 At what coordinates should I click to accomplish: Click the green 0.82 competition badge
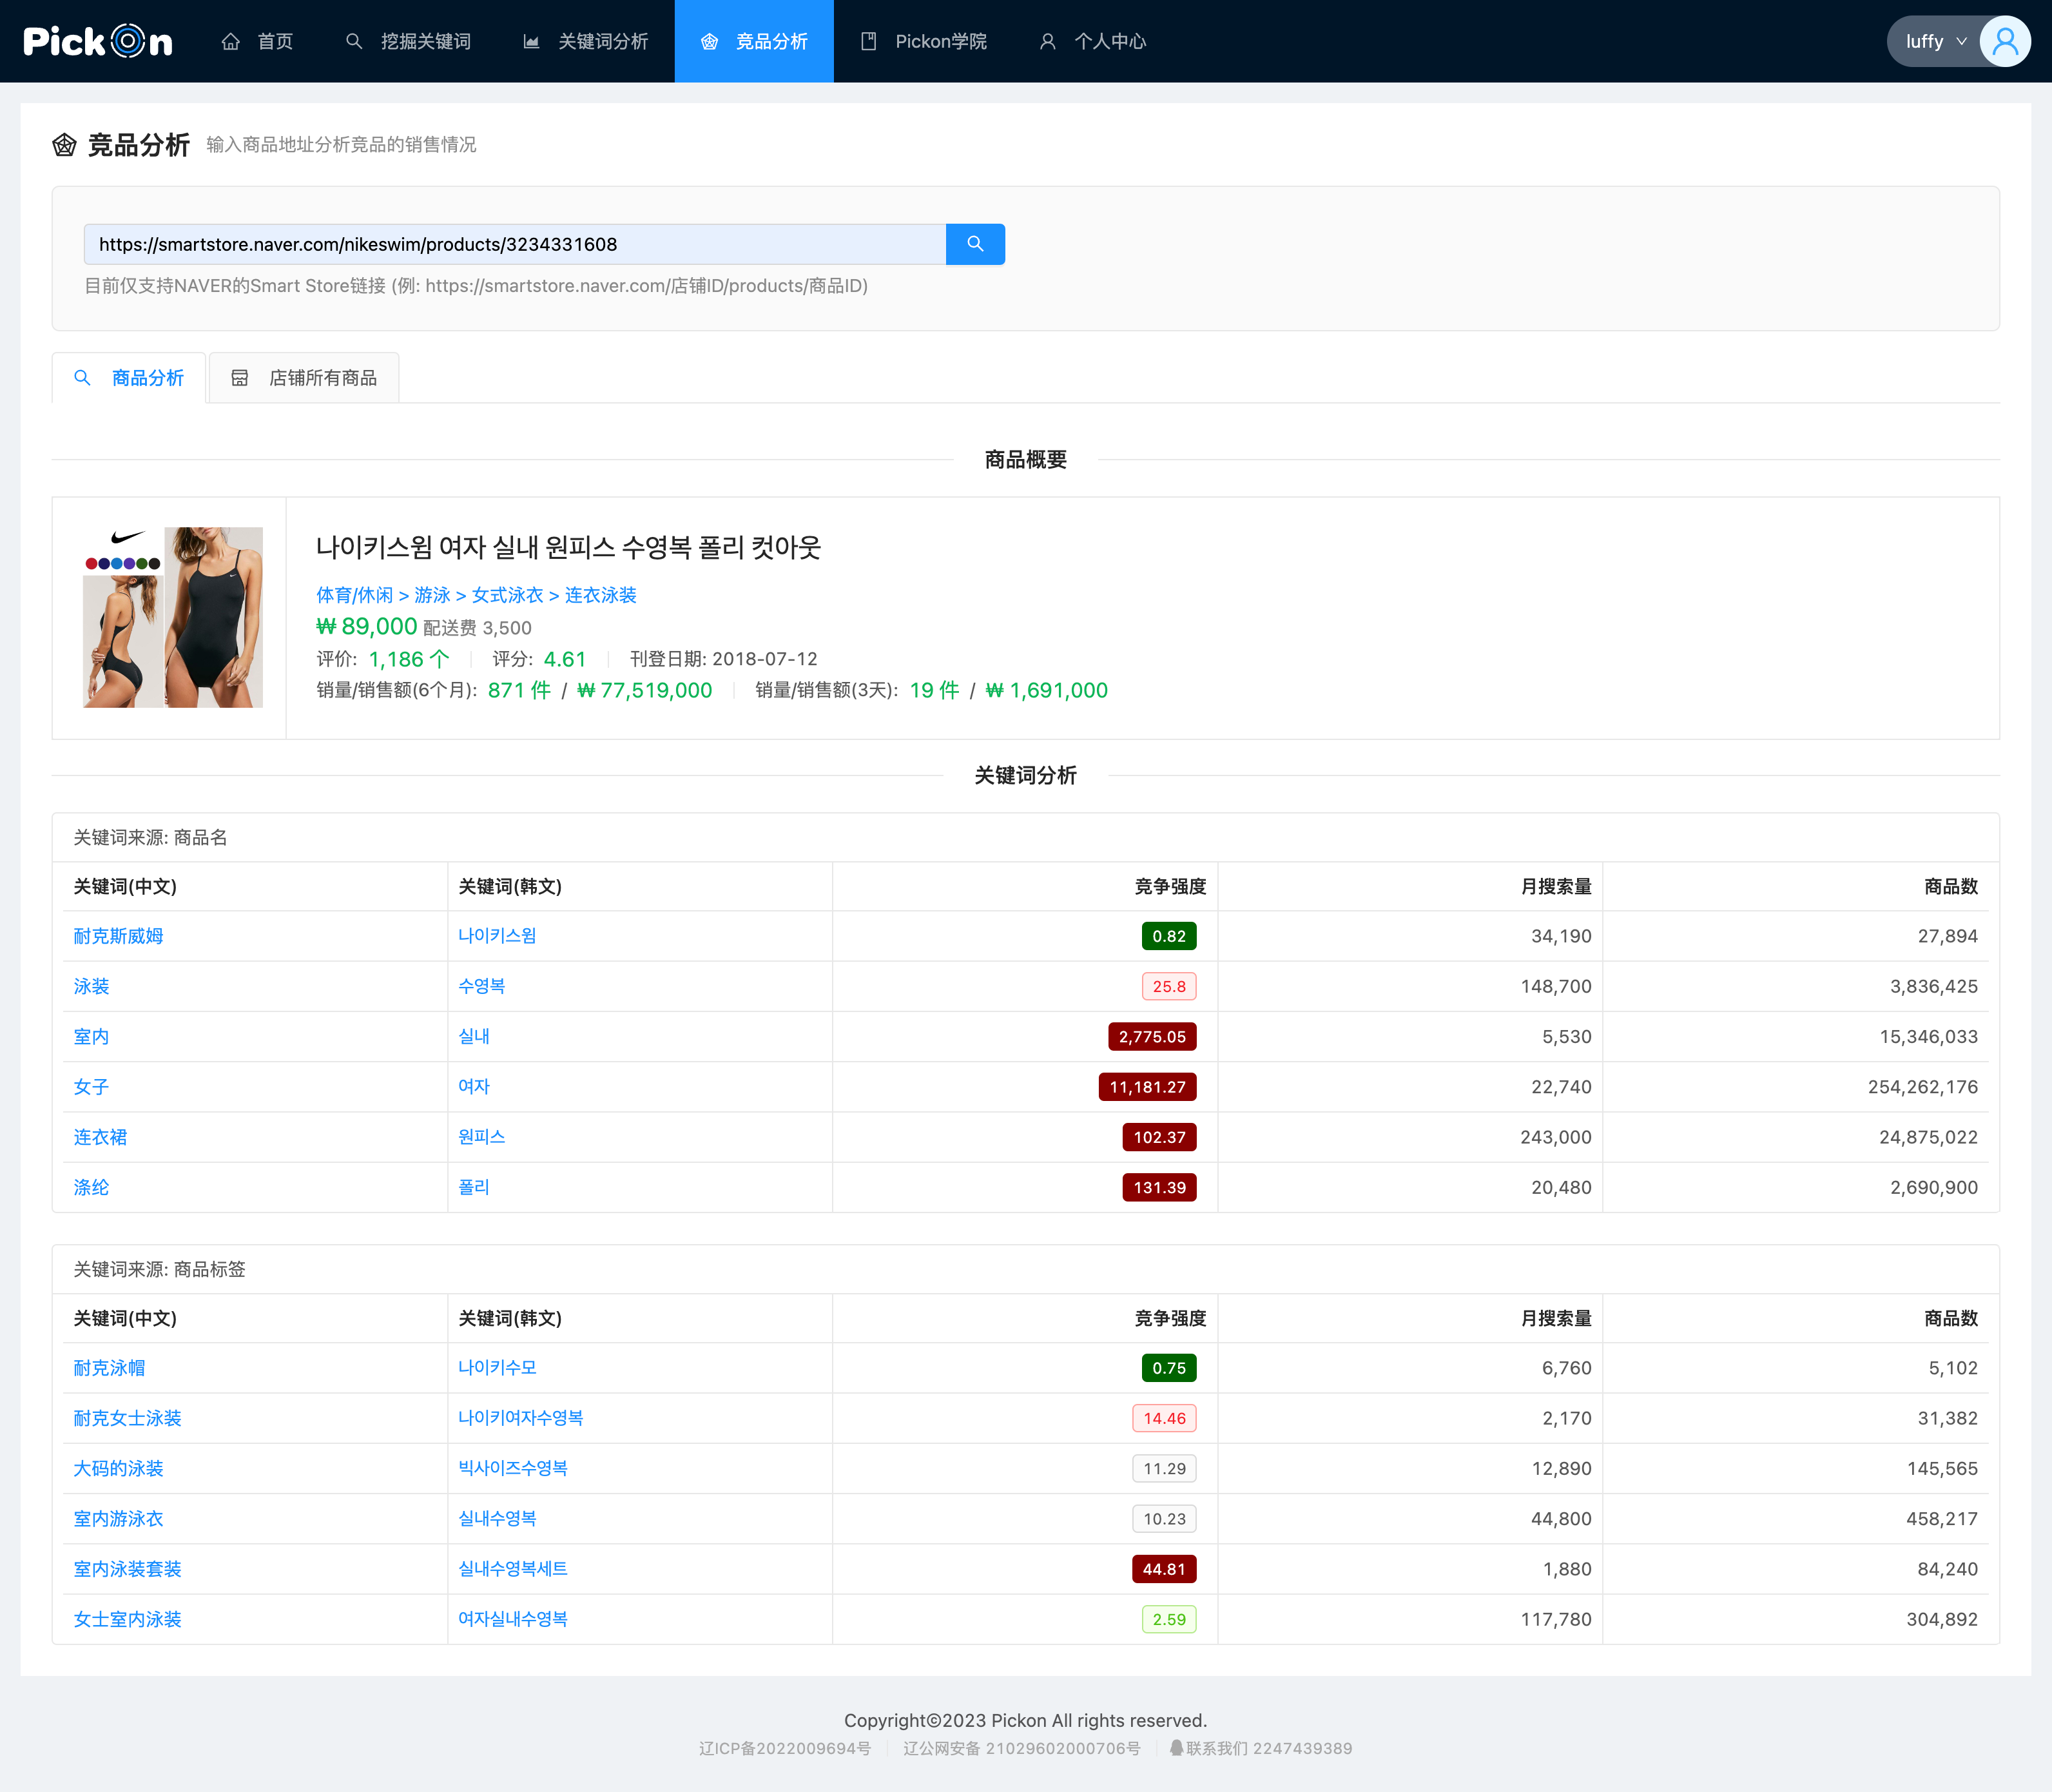click(1169, 936)
